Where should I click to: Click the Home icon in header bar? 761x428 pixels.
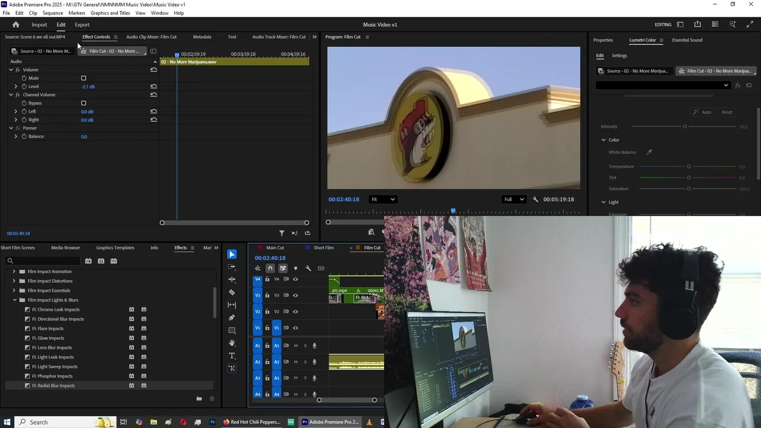(16, 24)
